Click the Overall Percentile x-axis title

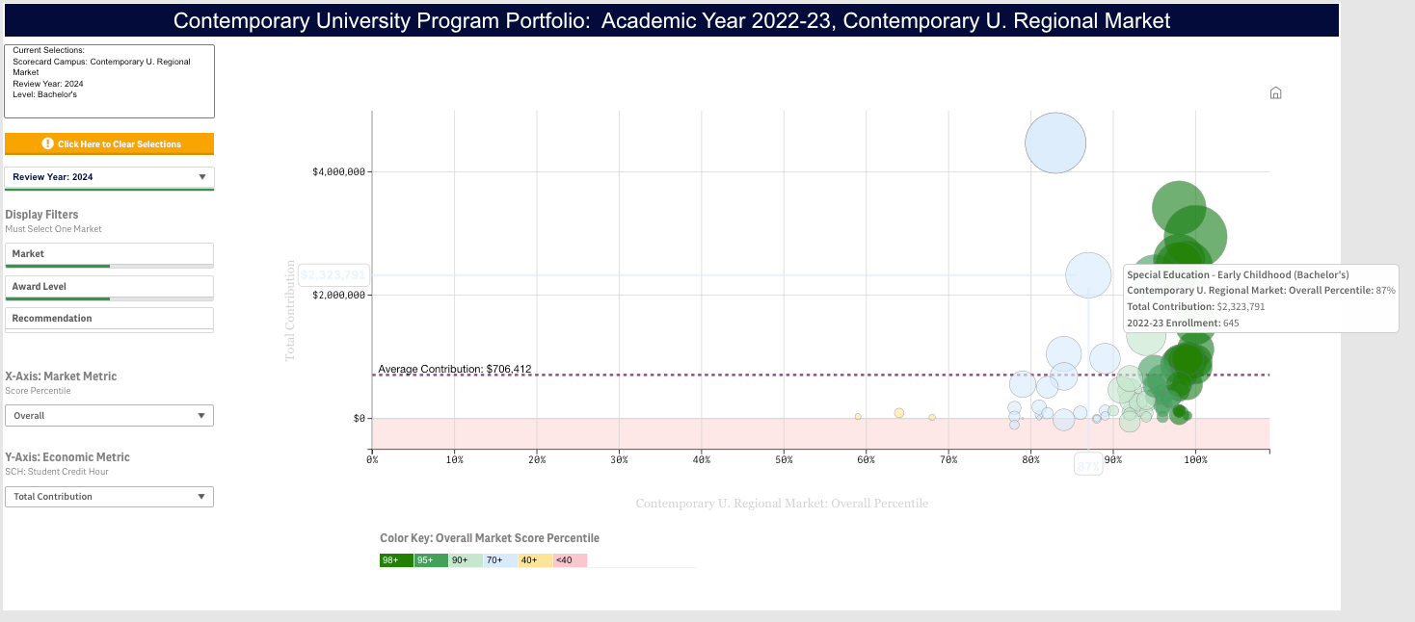[x=782, y=504]
